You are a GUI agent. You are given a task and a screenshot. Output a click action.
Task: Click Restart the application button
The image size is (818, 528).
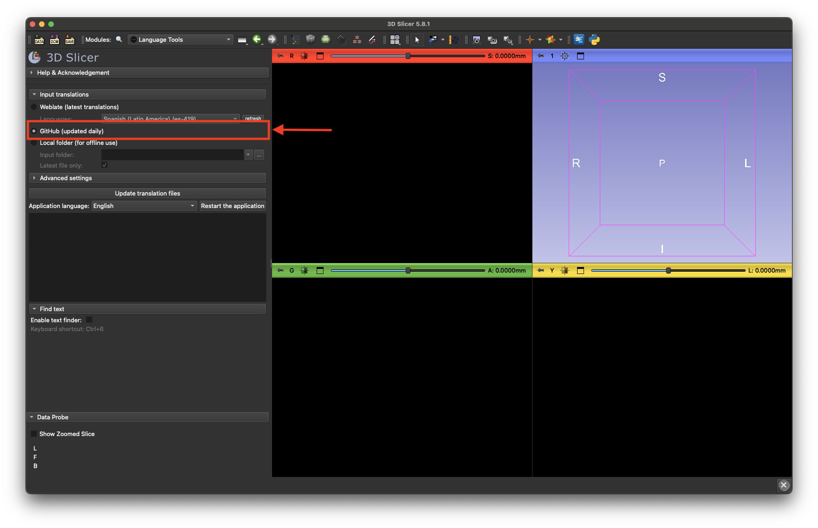click(232, 206)
